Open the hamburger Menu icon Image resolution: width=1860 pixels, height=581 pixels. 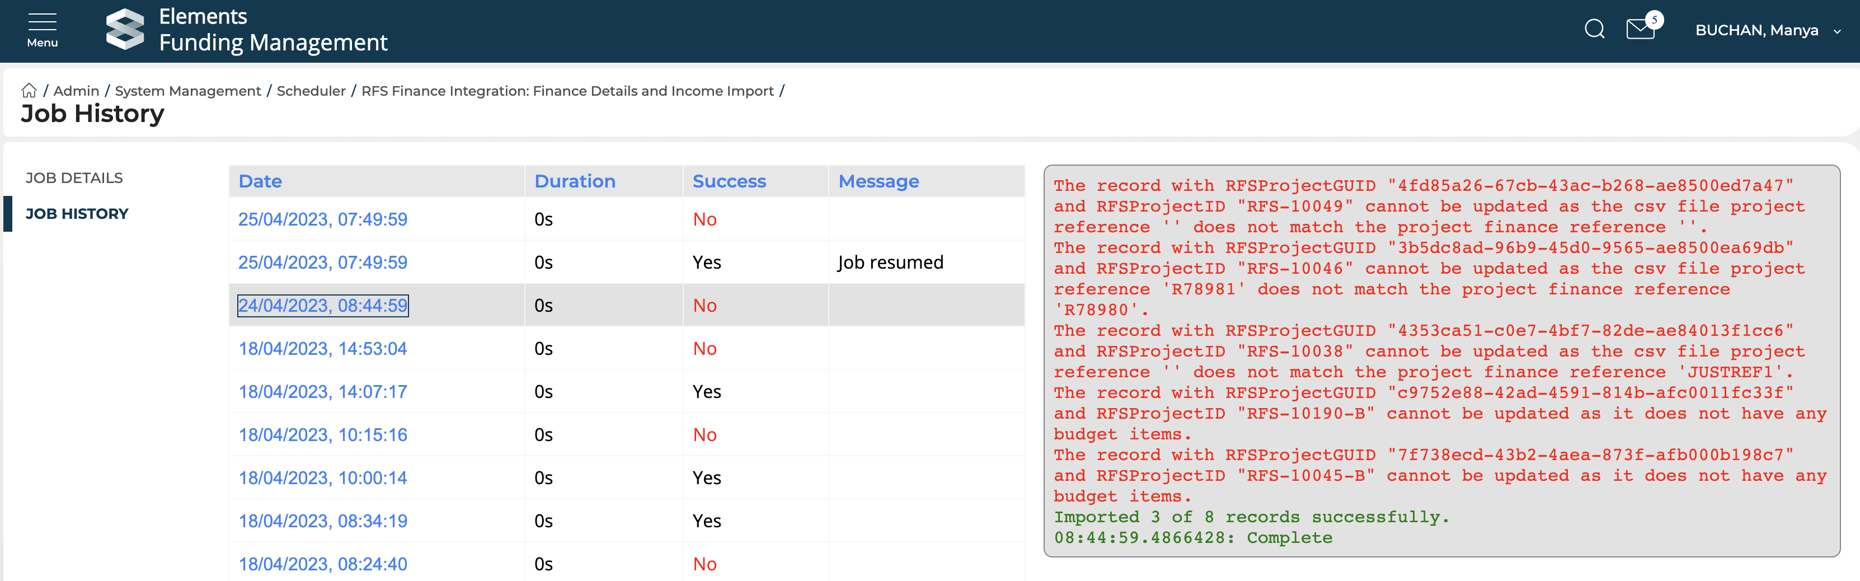tap(42, 30)
